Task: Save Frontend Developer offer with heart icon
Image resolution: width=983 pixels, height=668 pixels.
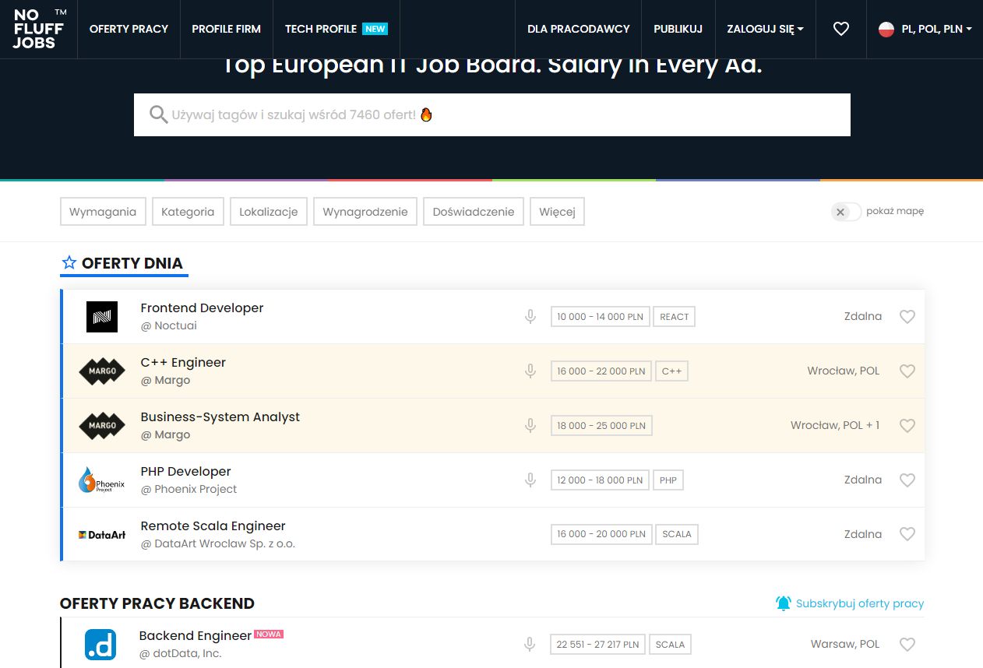Action: 907,317
